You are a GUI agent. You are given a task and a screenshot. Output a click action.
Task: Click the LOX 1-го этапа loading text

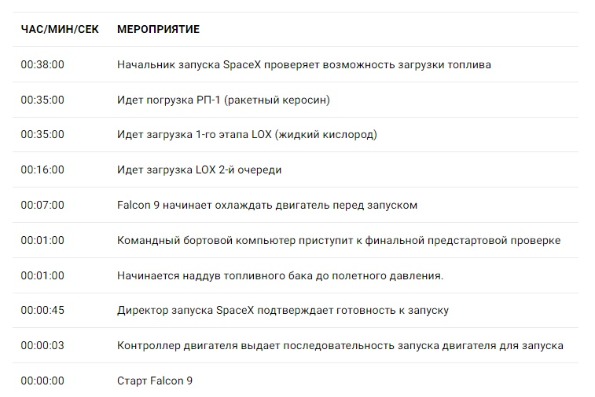pos(247,135)
